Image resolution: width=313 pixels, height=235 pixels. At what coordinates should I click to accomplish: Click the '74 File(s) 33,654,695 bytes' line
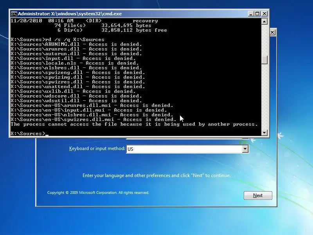[103, 25]
